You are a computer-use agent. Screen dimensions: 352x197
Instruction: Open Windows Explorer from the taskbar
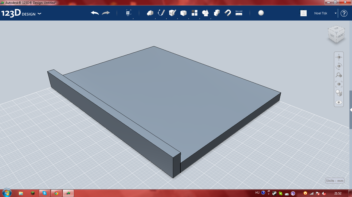(21, 193)
